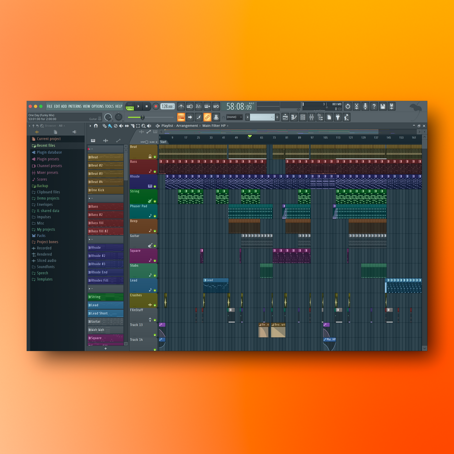This screenshot has width=454, height=454.
Task: Mute the String track green light
Action: 155,201
